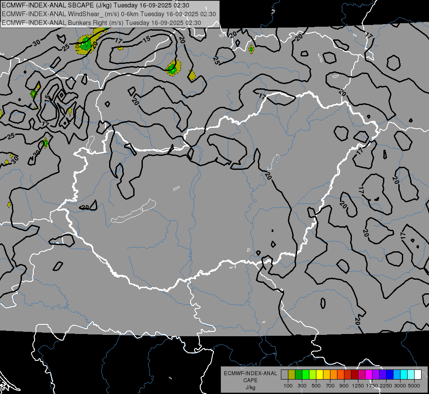Viewport: 429px width, 394px height.
Task: Click the legend's ECMWF-INDEX-ANAL title
Action: coord(251,373)
